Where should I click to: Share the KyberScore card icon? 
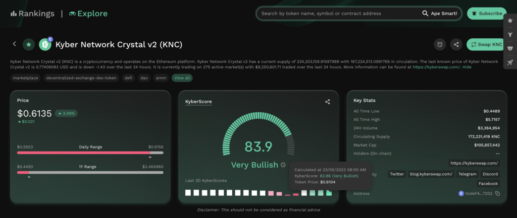[x=327, y=102]
